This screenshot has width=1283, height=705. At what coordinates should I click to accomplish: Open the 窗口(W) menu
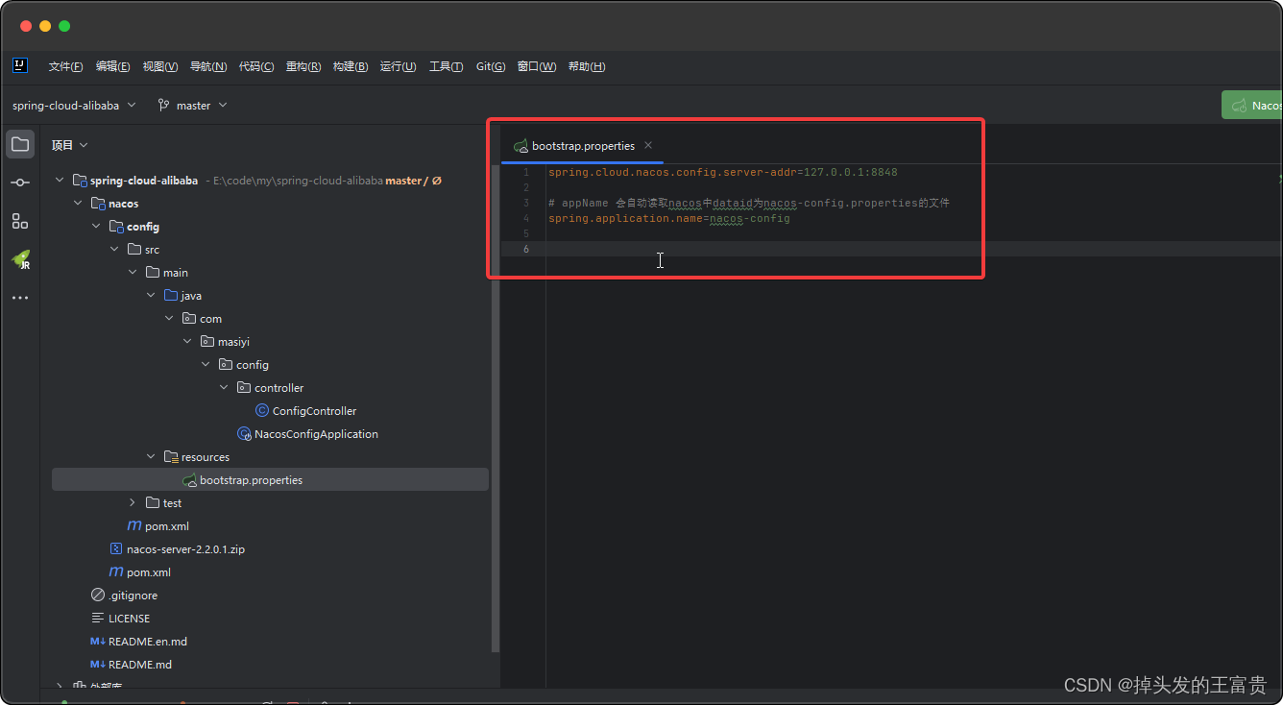(x=536, y=66)
